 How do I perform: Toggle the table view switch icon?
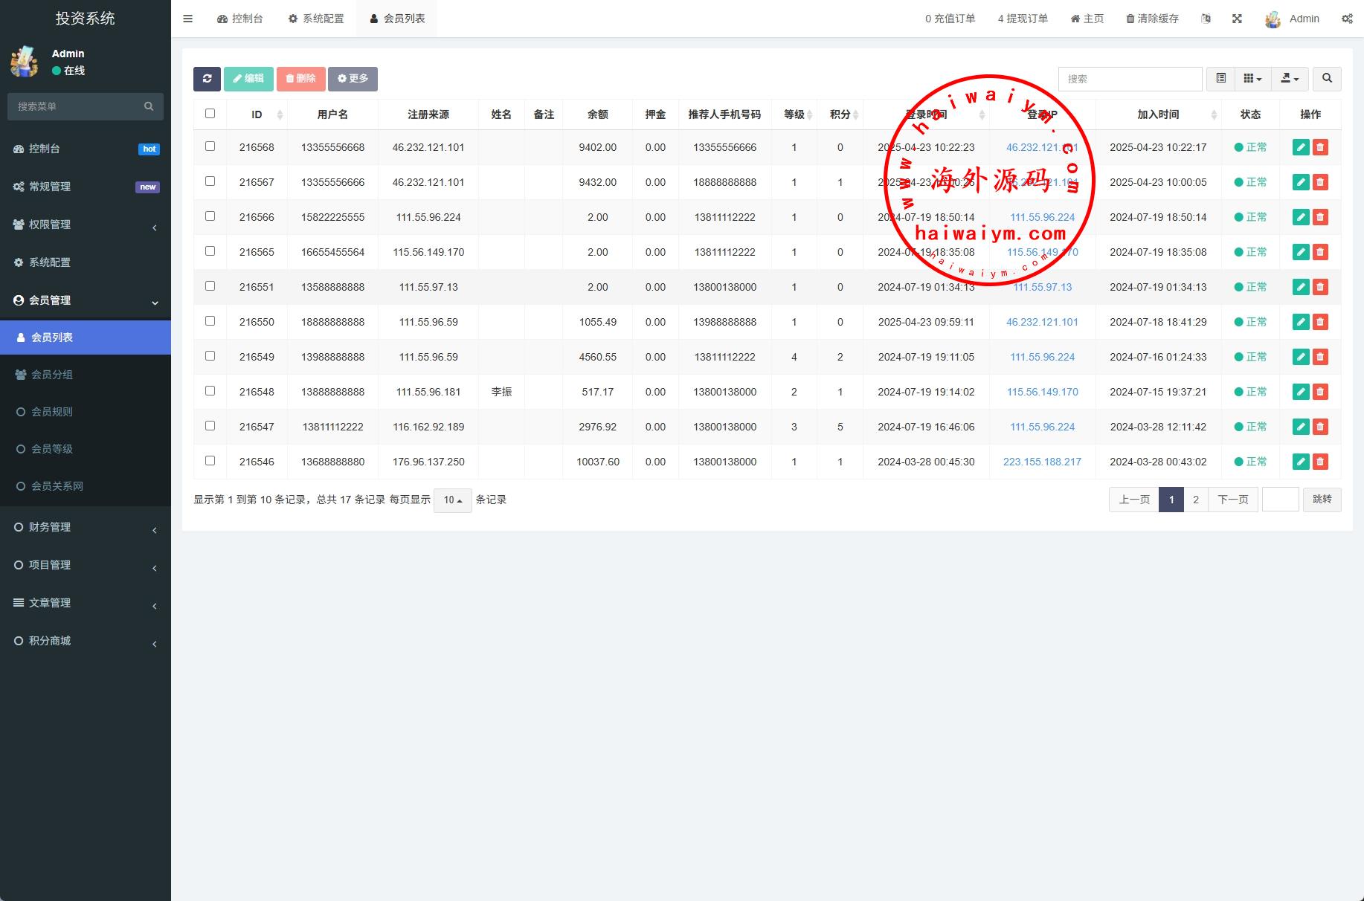(1220, 79)
